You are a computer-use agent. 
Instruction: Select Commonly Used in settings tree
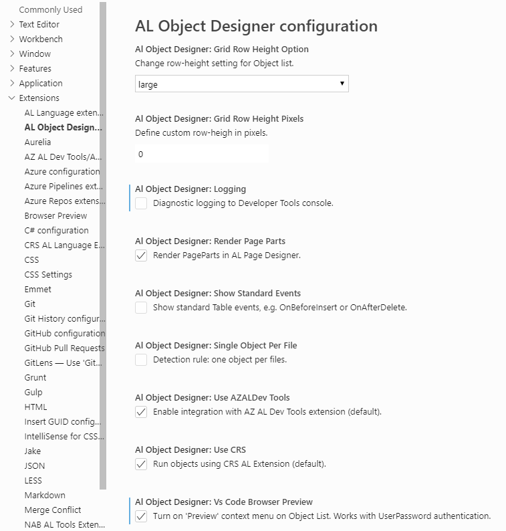(51, 10)
